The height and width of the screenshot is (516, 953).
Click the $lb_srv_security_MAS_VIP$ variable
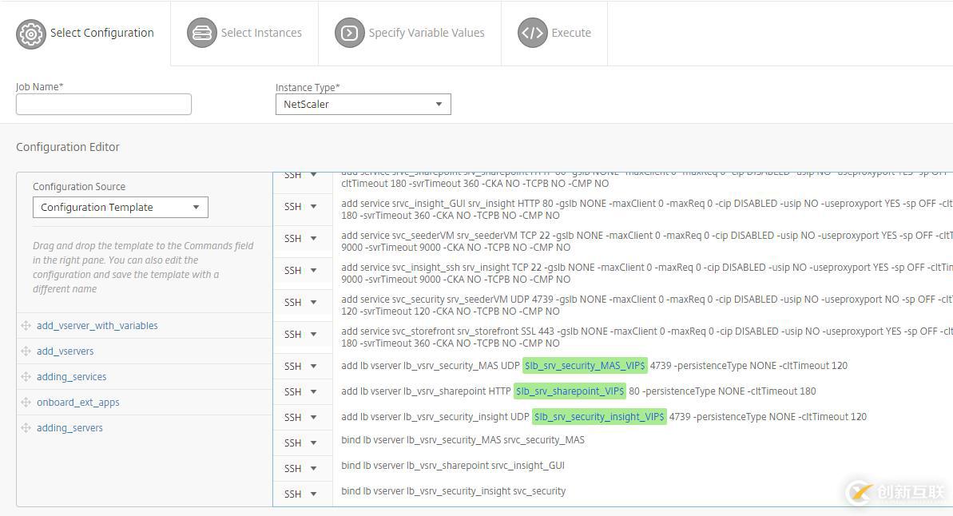click(585, 365)
